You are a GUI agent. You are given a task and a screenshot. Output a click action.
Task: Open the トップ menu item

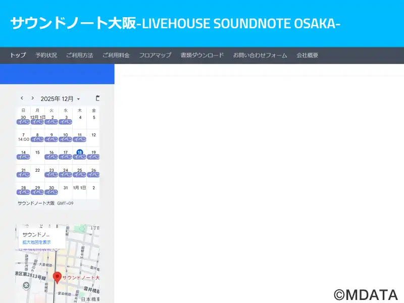coord(18,55)
